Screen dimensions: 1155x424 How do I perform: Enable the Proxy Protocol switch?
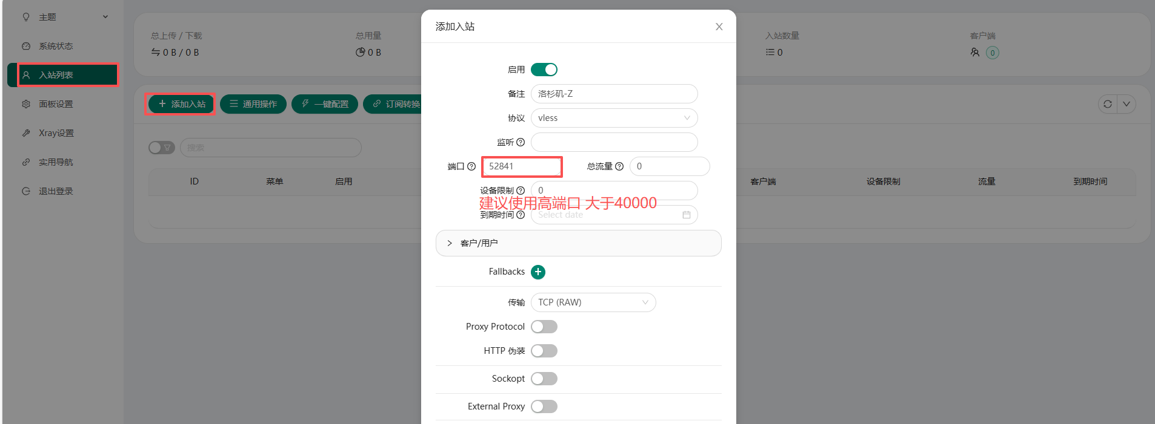click(x=544, y=327)
